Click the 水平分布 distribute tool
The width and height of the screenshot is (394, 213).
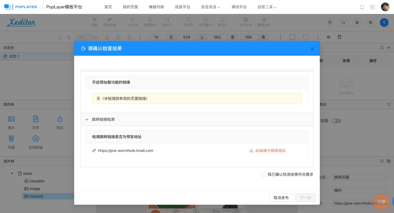tap(246, 22)
